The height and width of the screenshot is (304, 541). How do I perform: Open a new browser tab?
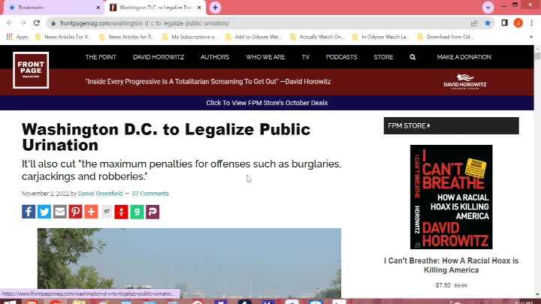click(x=215, y=8)
